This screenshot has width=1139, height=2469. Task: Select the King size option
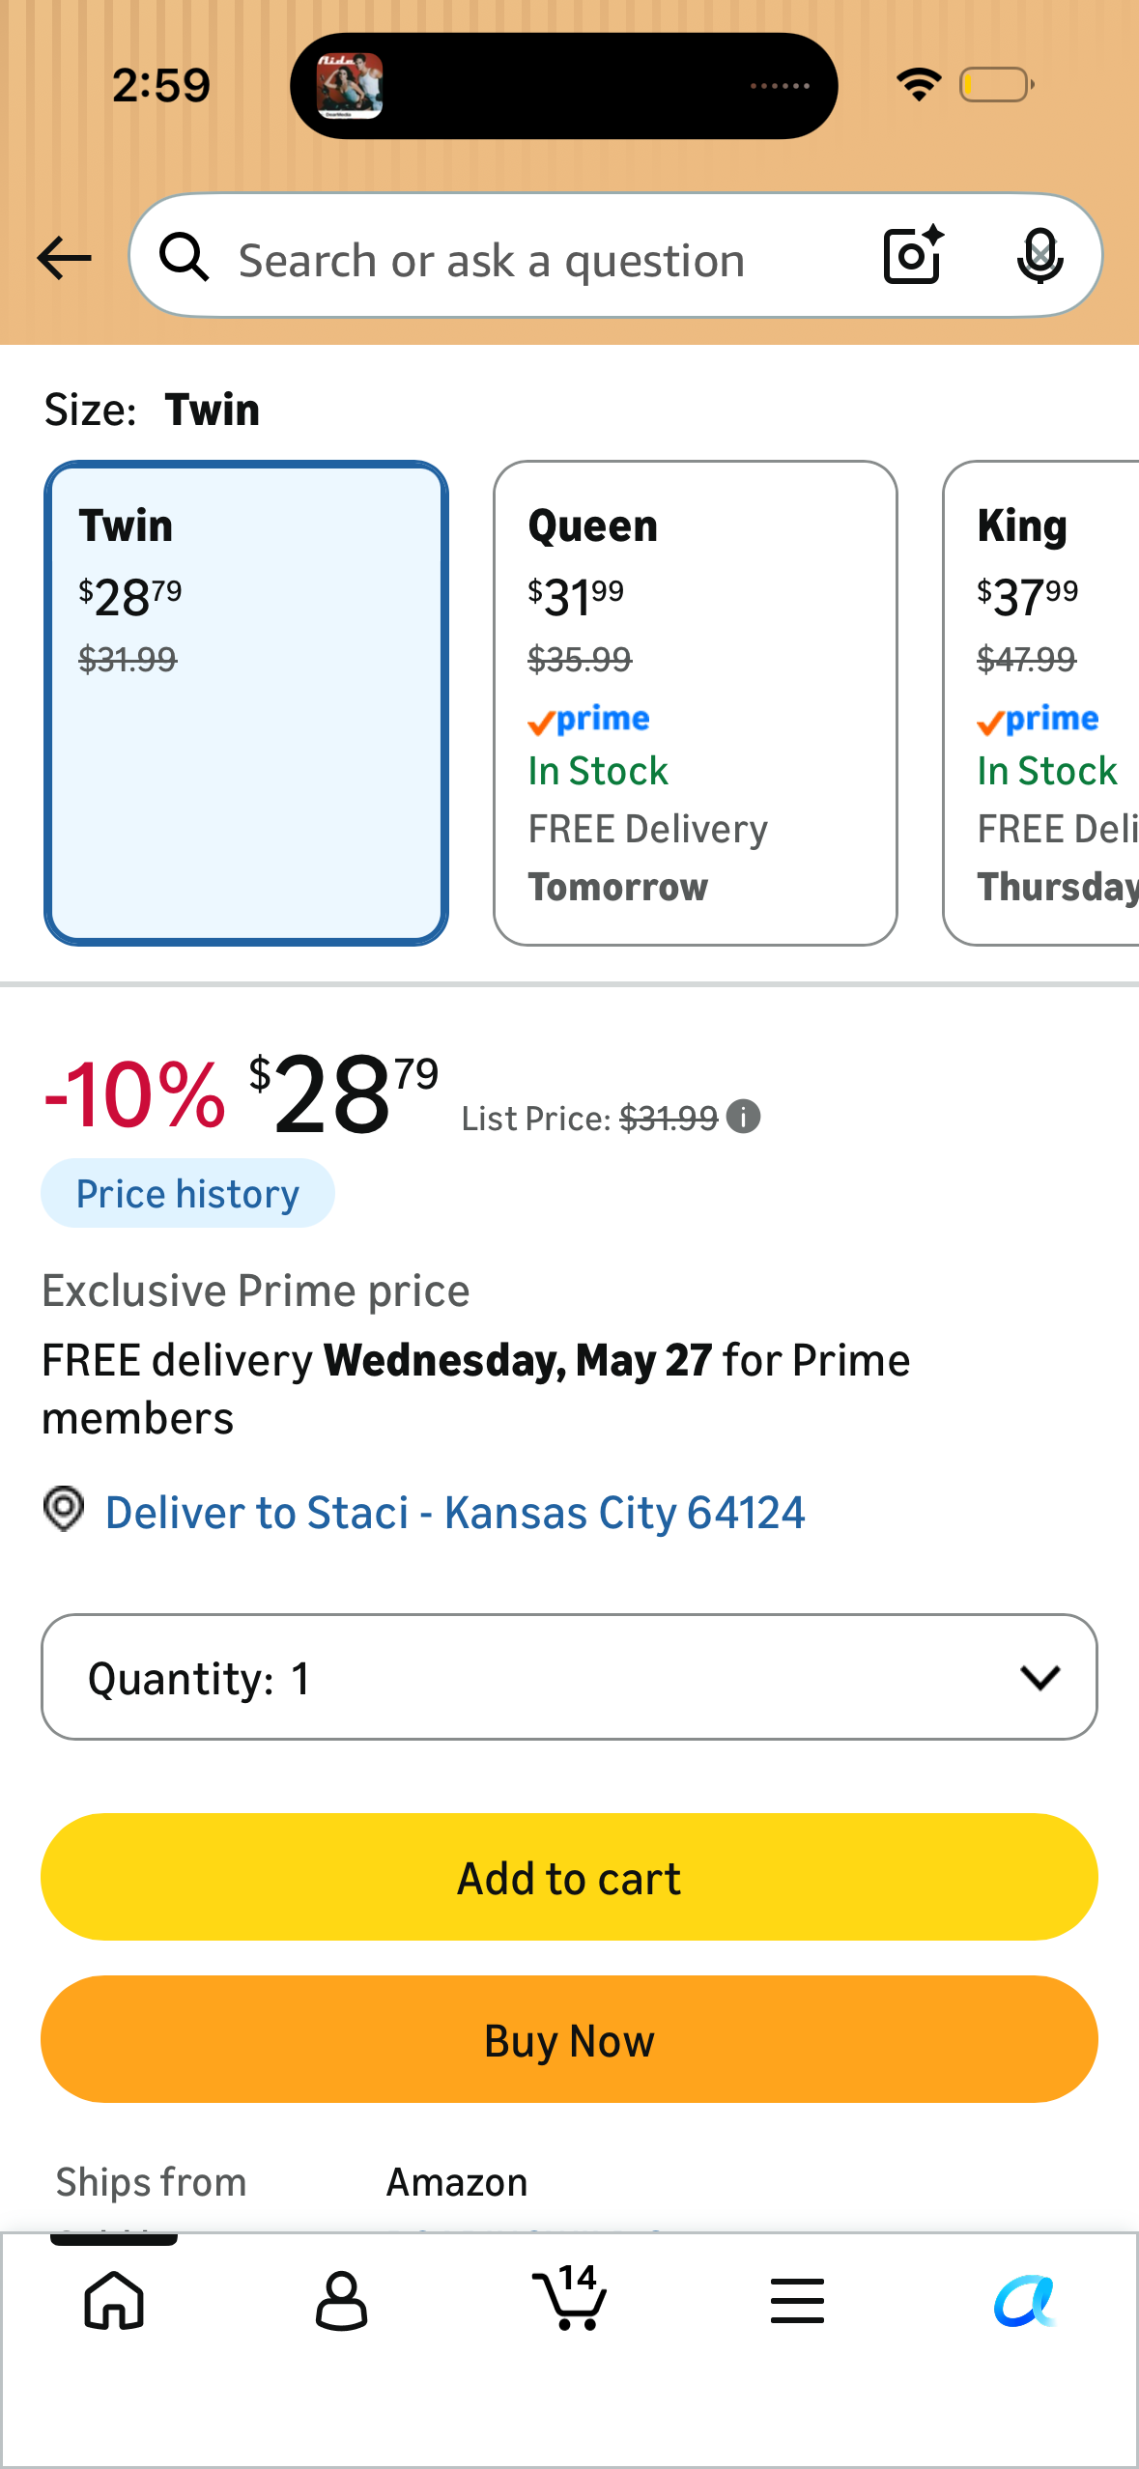point(1041,703)
